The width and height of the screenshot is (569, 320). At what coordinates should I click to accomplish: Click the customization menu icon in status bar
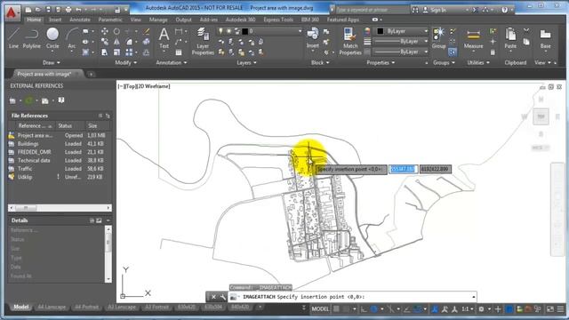coord(561,309)
